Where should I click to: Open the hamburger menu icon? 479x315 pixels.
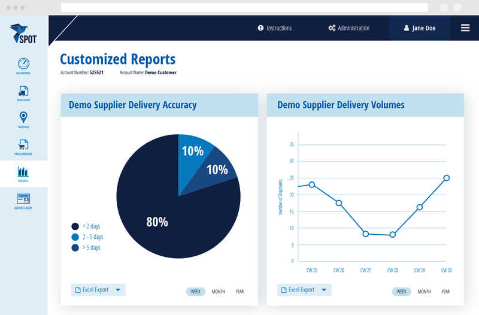pyautogui.click(x=465, y=28)
